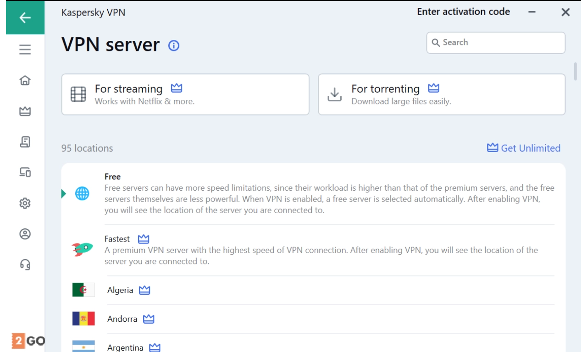This screenshot has height=352, width=587.
Task: Select the For torrenting server option
Action: click(441, 94)
